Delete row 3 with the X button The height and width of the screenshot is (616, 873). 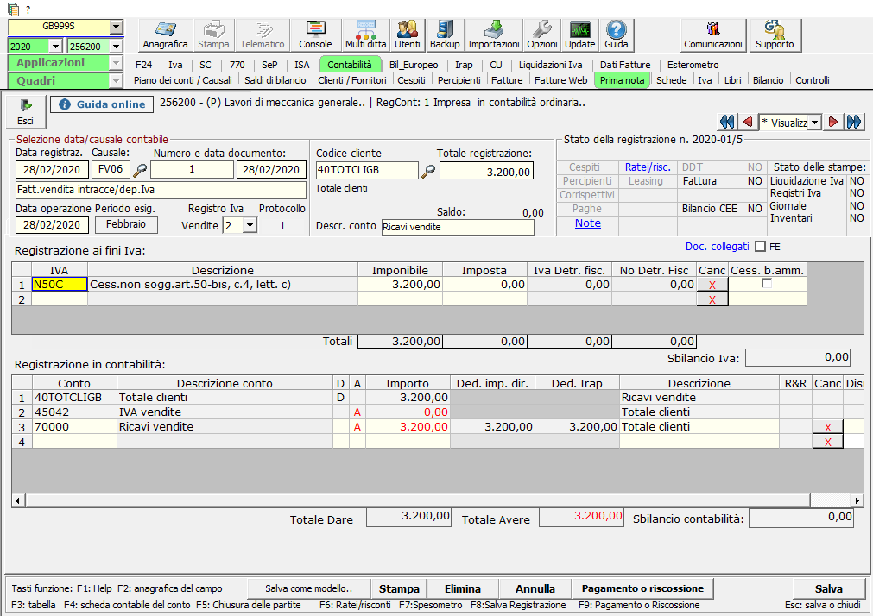coord(827,427)
